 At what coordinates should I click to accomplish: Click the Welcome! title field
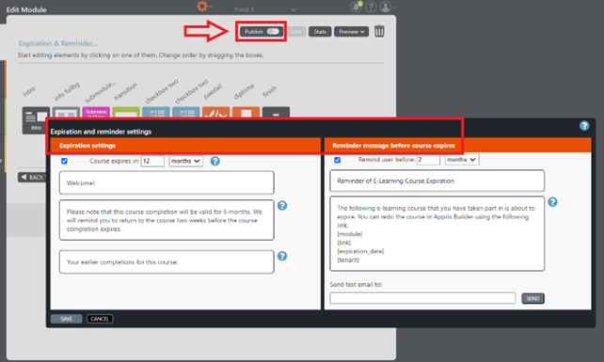click(x=167, y=183)
